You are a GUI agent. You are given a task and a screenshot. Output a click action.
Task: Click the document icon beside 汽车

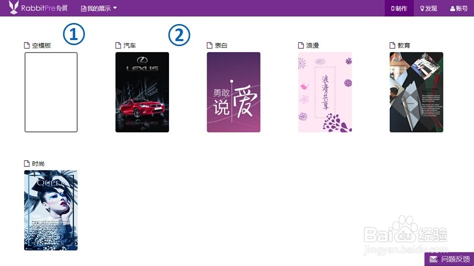118,45
